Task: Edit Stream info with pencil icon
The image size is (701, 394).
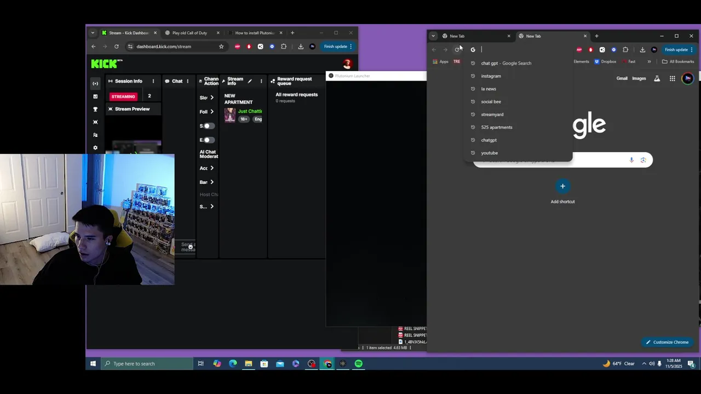Action: (x=250, y=81)
